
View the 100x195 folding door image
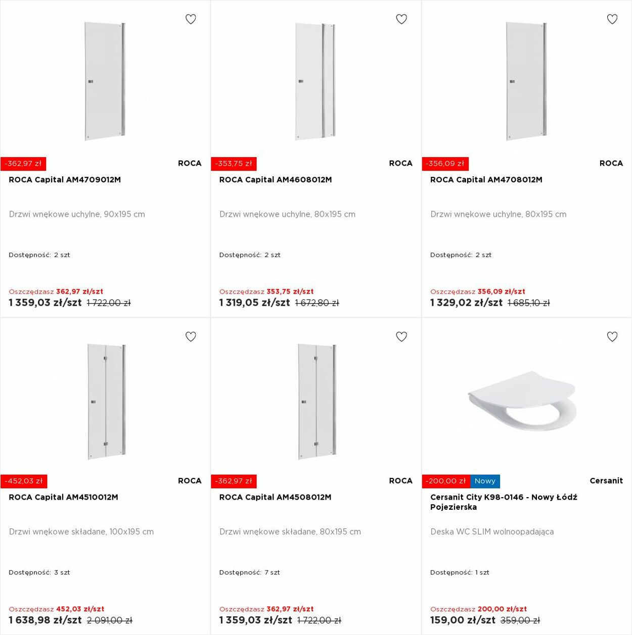coord(106,402)
